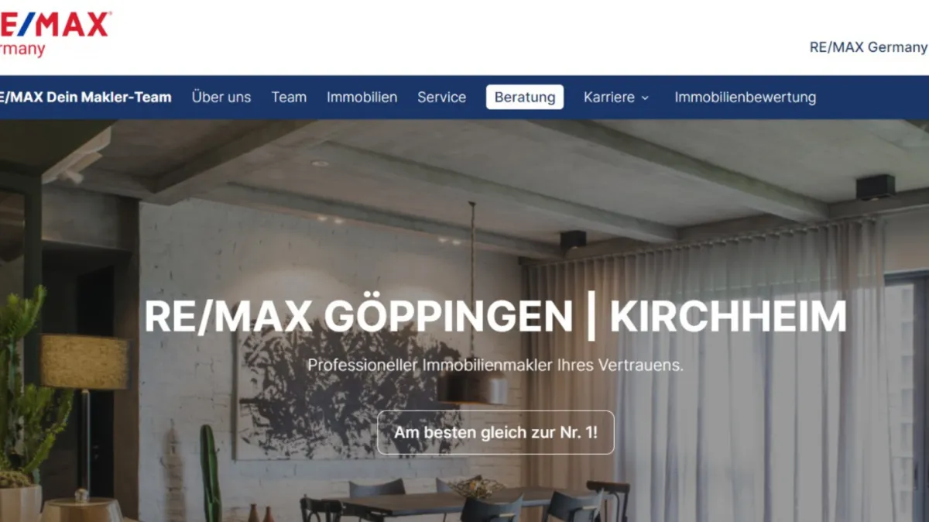
Task: Select Service in the navigation bar
Action: [441, 98]
